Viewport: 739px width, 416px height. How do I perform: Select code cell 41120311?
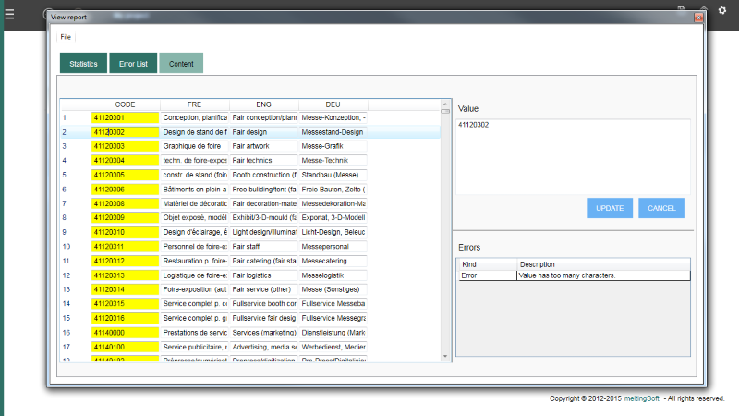125,247
